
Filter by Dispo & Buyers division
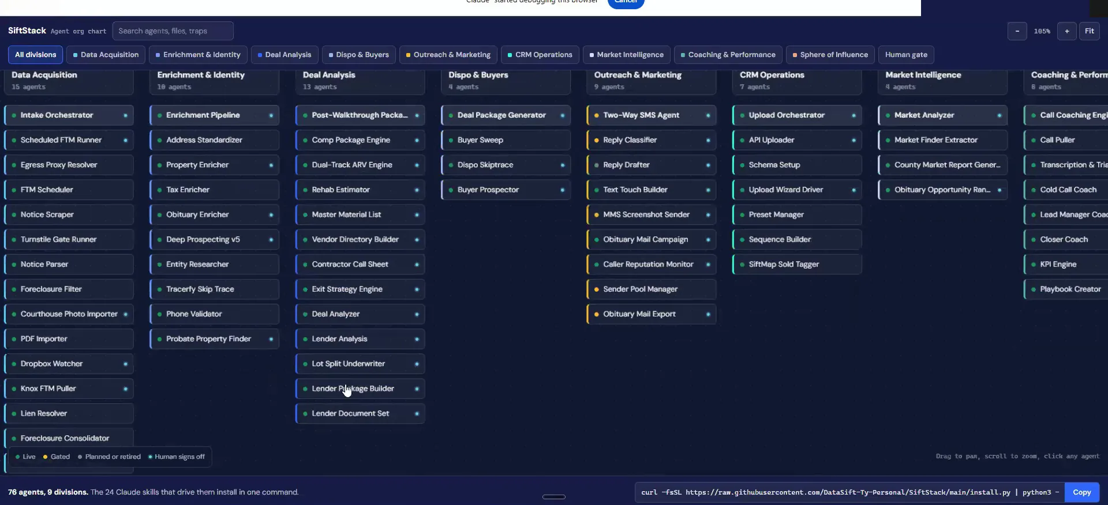point(359,55)
